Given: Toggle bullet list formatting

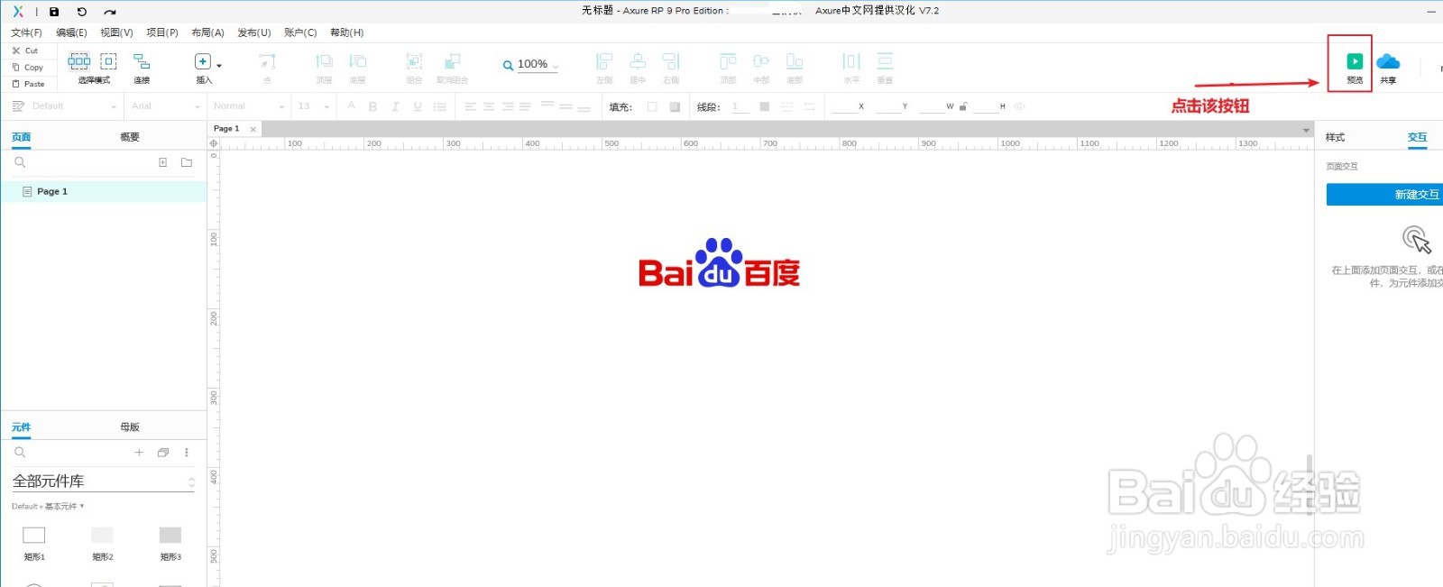Looking at the screenshot, I should click(439, 106).
